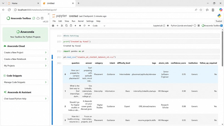Click the Python logo icon at top right
Screen dimensions: 224x126
click(219, 16)
